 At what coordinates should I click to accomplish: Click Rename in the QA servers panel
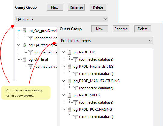point(76,7)
